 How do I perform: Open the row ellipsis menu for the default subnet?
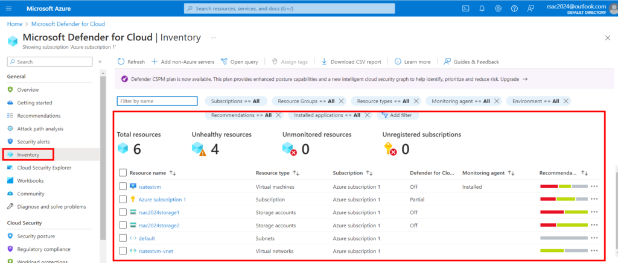pyautogui.click(x=594, y=238)
